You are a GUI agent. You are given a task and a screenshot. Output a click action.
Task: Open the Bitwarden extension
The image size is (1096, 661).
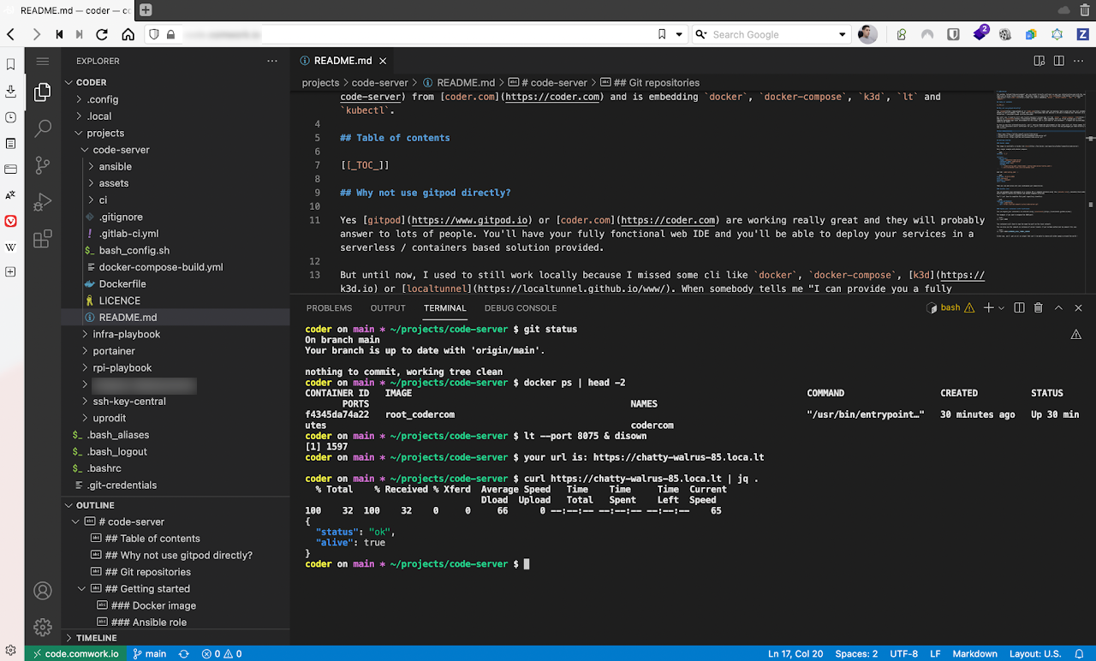coord(953,34)
